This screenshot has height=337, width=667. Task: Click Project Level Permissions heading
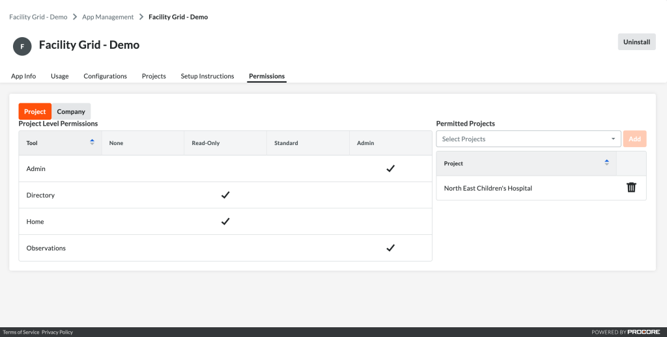(58, 124)
